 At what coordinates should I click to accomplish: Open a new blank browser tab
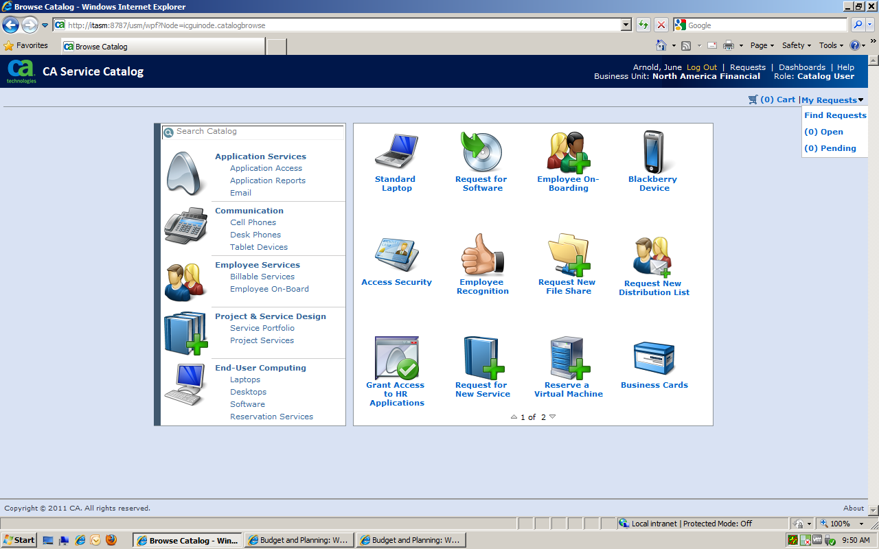pos(276,47)
